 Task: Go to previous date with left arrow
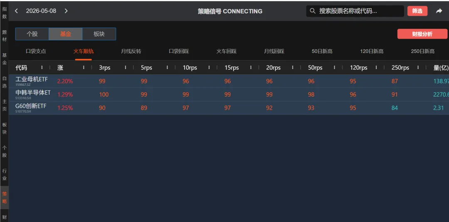coord(16,11)
